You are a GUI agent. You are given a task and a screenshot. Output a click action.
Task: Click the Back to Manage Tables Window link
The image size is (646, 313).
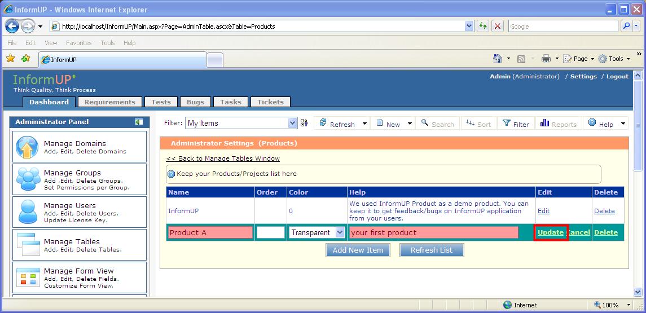[223, 158]
